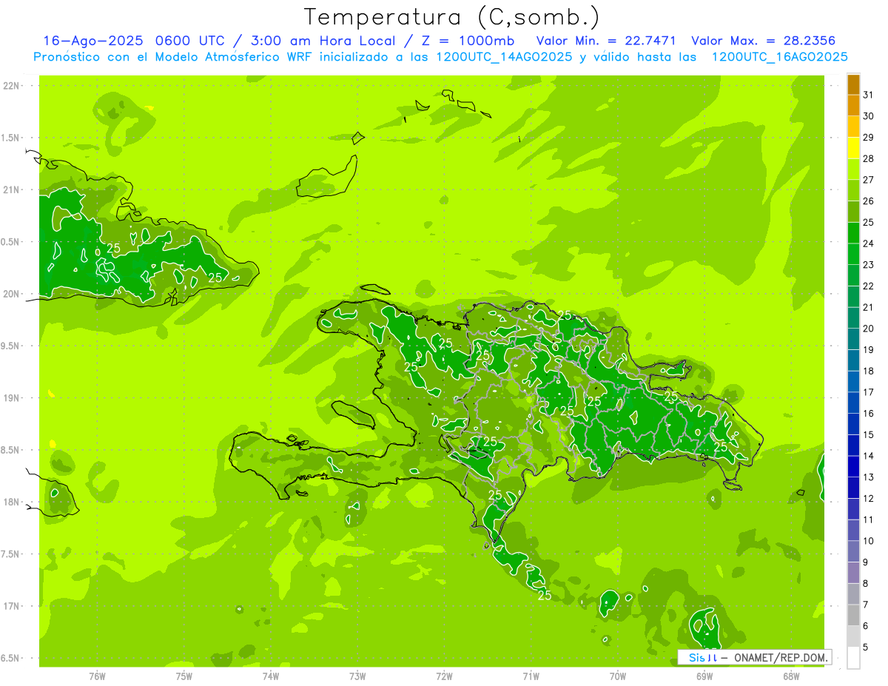
Task: Click the "71W" longitude label
Action: [x=531, y=676]
